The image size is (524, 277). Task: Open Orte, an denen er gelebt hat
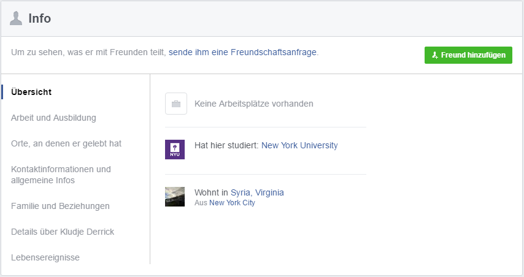pos(66,143)
